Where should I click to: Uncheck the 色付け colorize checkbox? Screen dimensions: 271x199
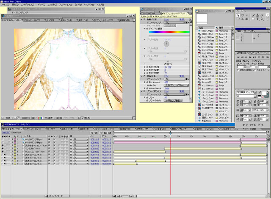(x=165, y=64)
